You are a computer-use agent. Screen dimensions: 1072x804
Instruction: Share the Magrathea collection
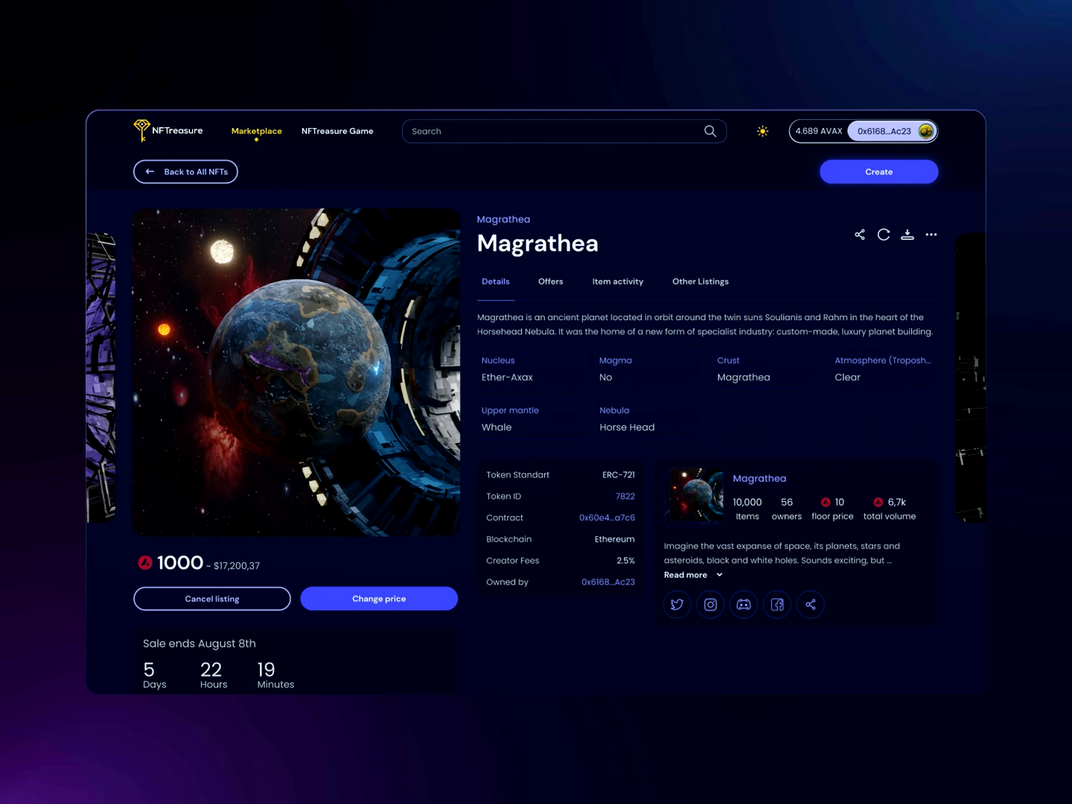[810, 604]
